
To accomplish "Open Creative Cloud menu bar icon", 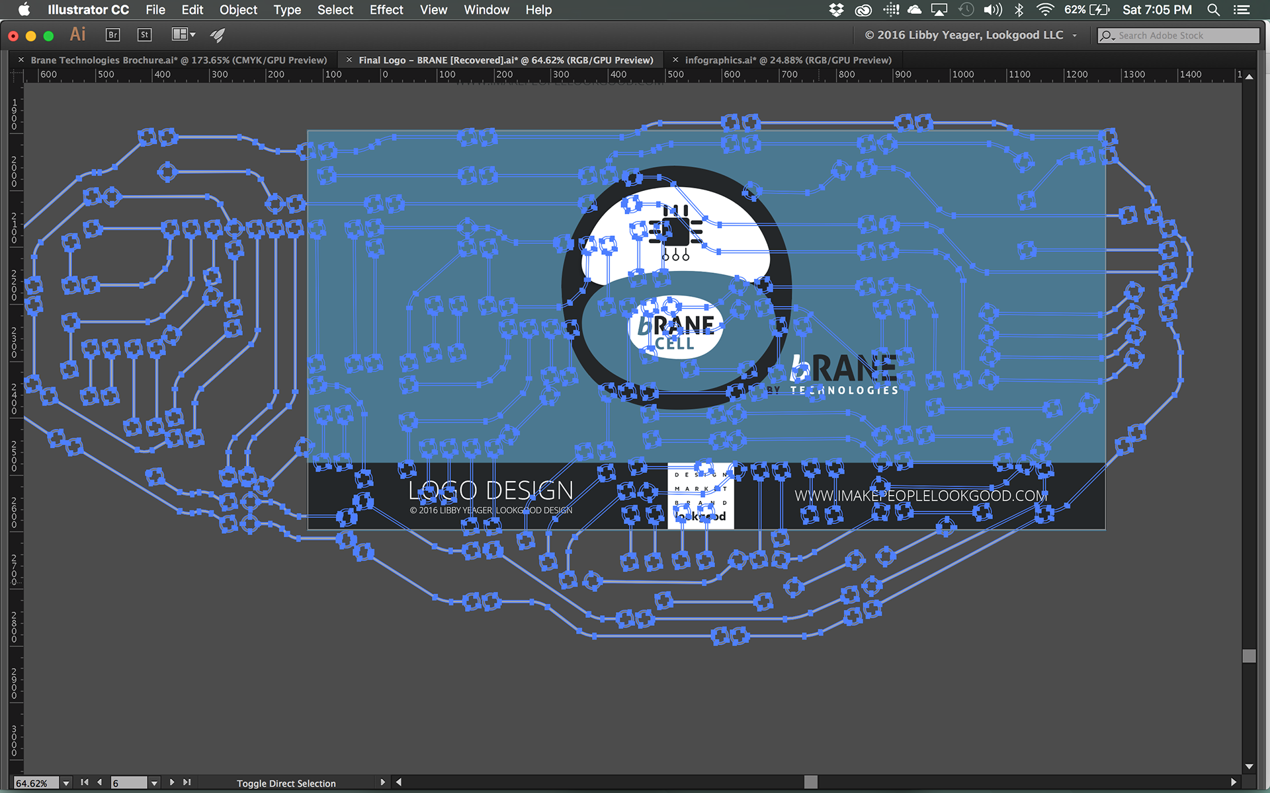I will (x=863, y=9).
